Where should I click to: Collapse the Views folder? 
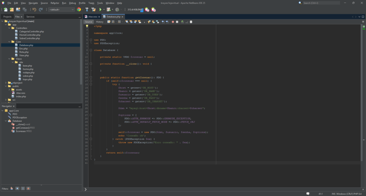(9, 59)
